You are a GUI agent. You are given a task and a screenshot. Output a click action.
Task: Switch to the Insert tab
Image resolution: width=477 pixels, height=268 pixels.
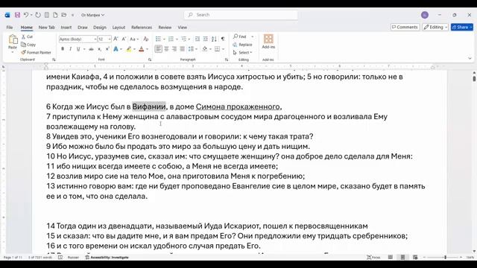click(66, 28)
